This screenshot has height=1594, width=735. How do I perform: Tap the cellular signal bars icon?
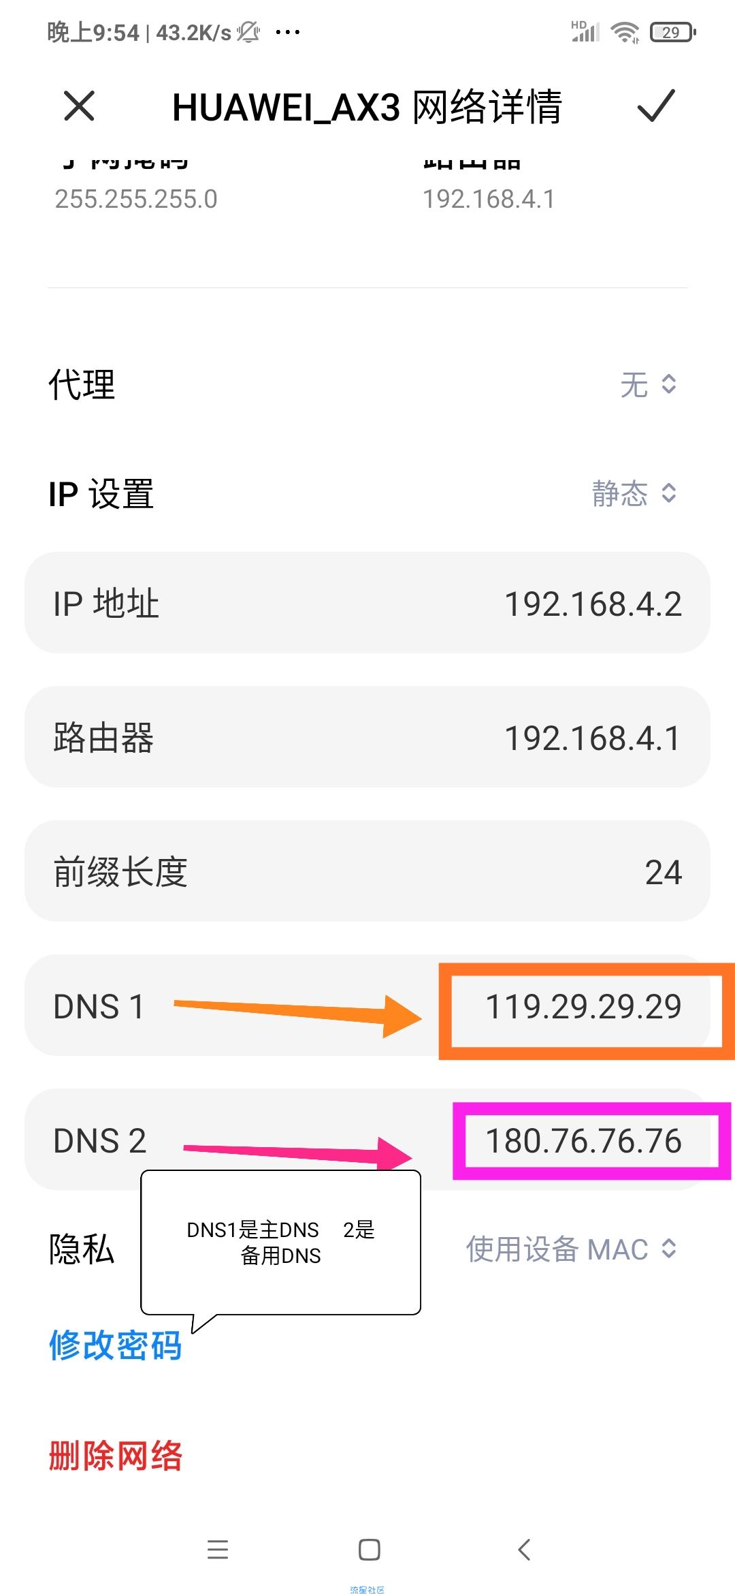click(585, 31)
